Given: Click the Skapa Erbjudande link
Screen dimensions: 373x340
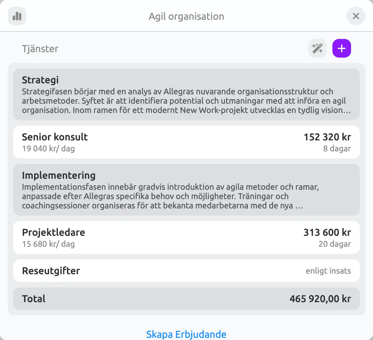Looking at the screenshot, I should pyautogui.click(x=186, y=335).
